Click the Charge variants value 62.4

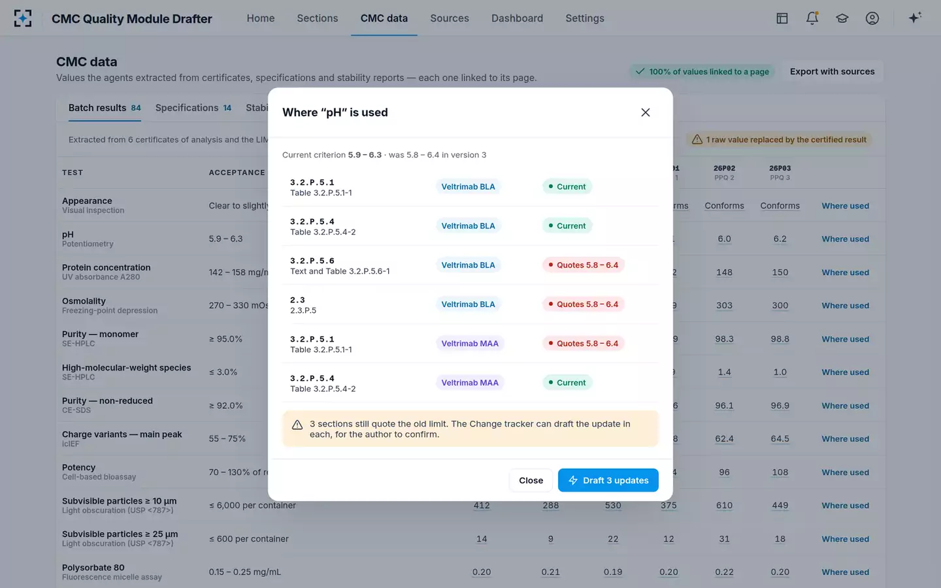pos(724,439)
